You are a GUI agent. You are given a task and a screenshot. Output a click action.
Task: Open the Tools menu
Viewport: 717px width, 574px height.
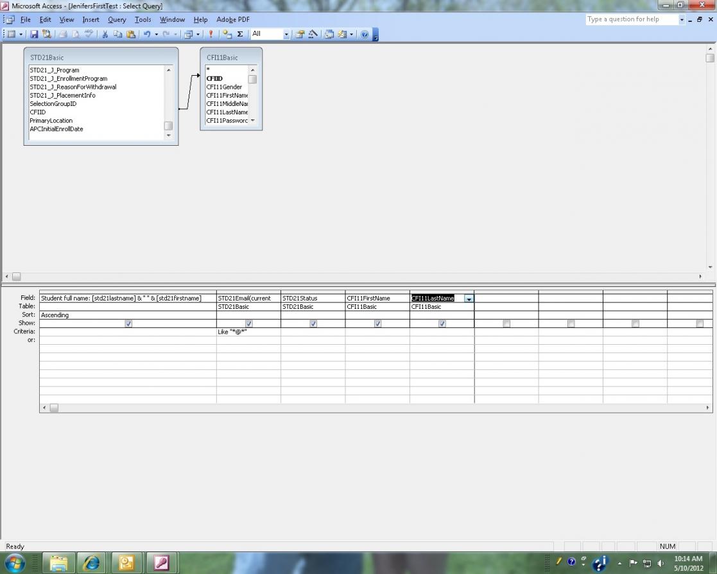coord(143,20)
